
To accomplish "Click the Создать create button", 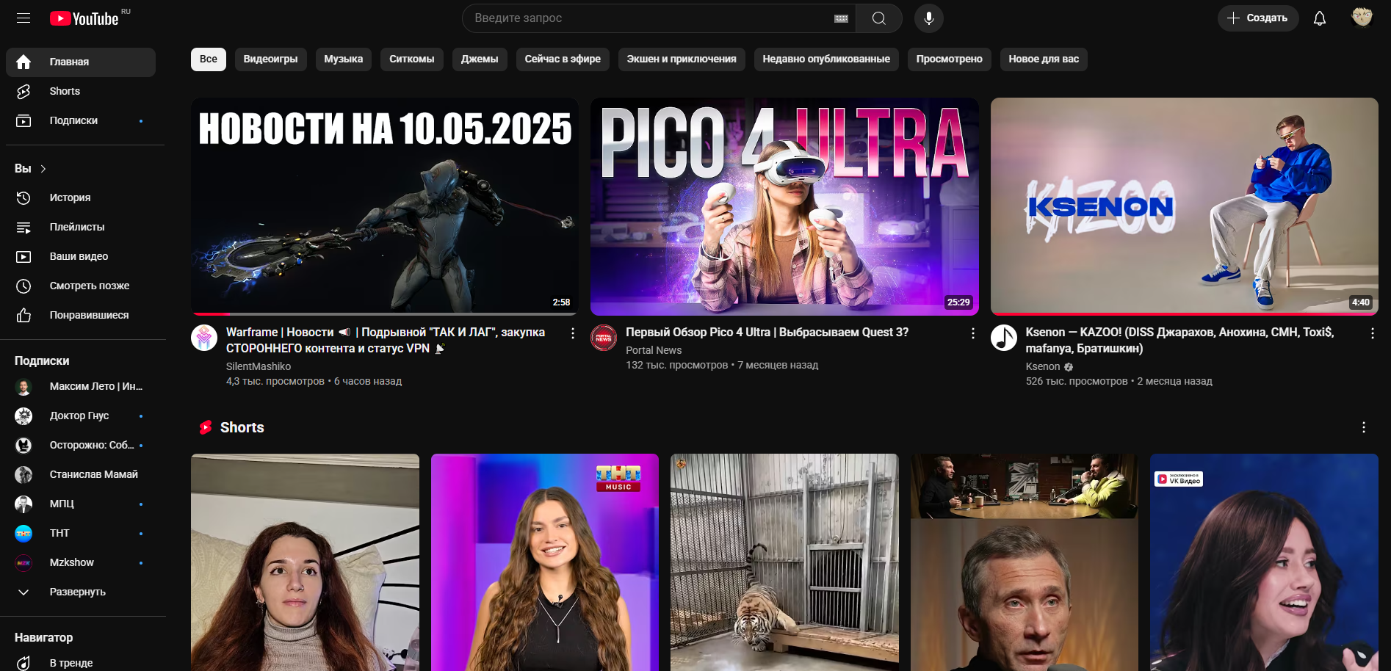I will (1258, 18).
